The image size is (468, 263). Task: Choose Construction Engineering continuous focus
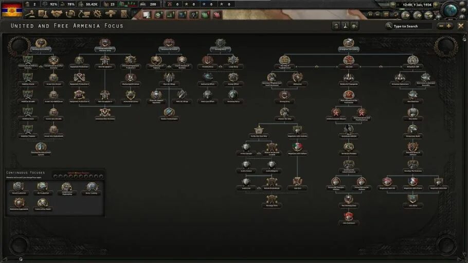67,189
